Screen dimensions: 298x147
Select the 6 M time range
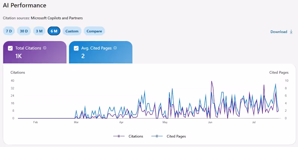(54, 31)
